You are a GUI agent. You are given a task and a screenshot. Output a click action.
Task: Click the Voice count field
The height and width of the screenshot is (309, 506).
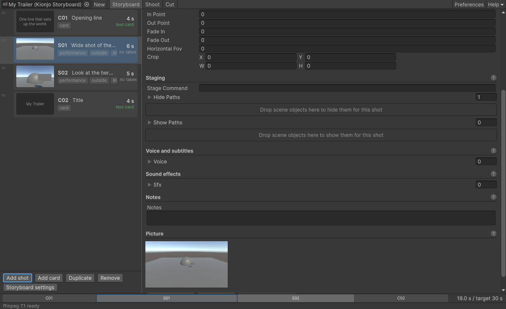point(486,161)
